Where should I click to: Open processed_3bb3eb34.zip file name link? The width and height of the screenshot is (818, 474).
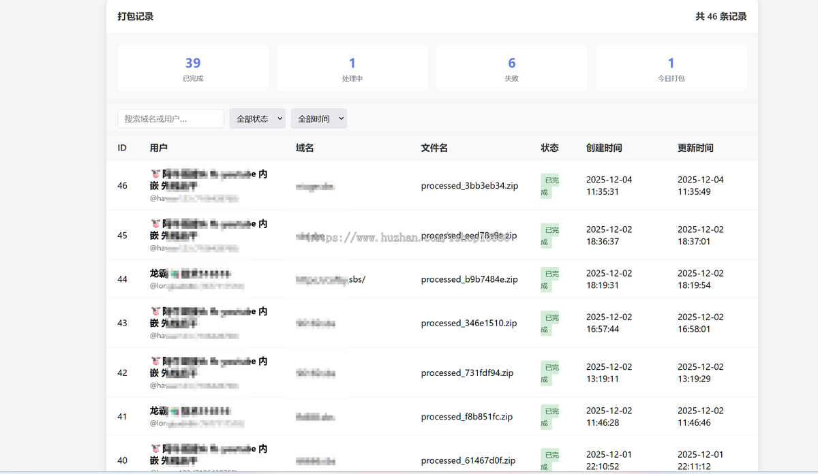pos(469,185)
